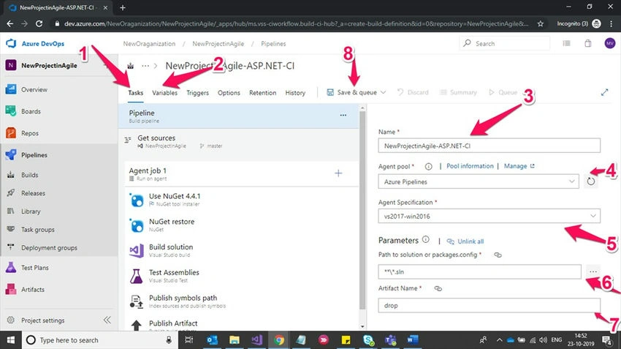The width and height of the screenshot is (621, 349).
Task: Open Word from the taskbar
Action: pos(412,340)
